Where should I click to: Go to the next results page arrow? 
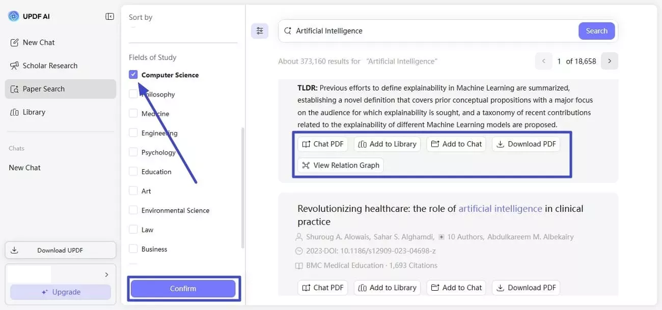point(610,61)
